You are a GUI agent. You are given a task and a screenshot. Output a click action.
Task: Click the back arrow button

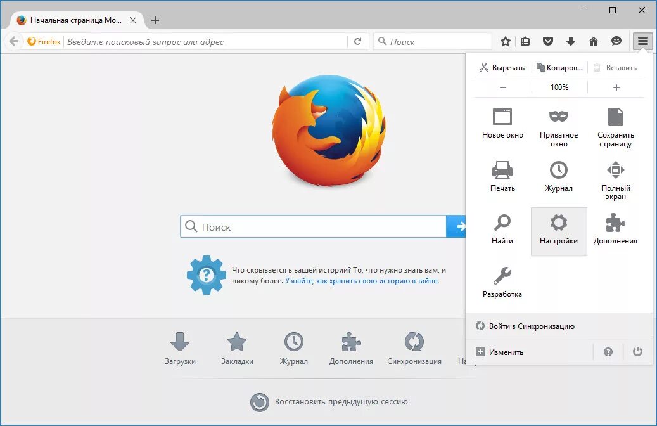click(x=13, y=41)
